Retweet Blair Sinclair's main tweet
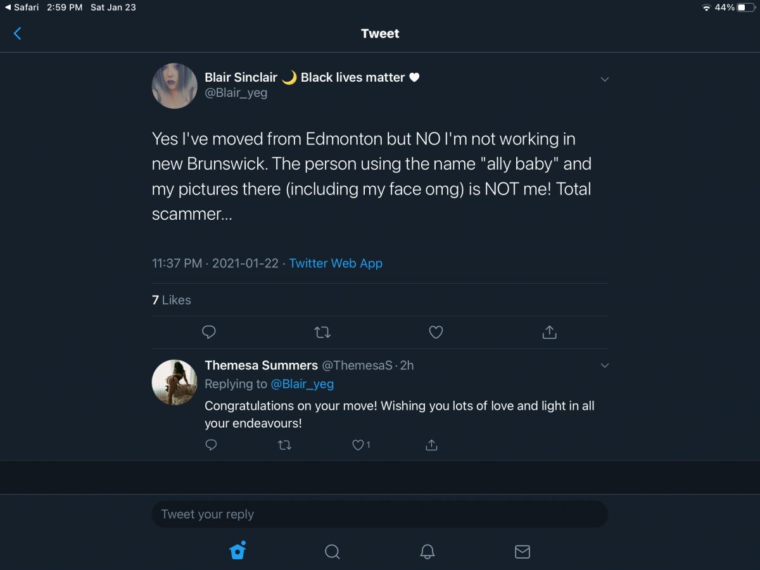This screenshot has width=760, height=570. pos(322,332)
